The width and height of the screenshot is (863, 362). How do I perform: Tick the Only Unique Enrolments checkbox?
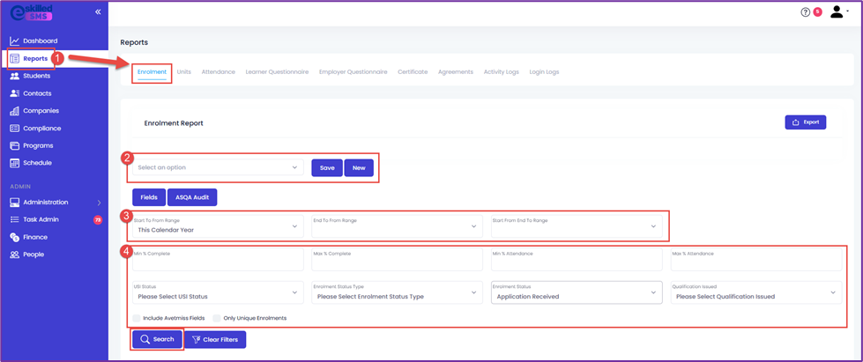click(x=217, y=318)
